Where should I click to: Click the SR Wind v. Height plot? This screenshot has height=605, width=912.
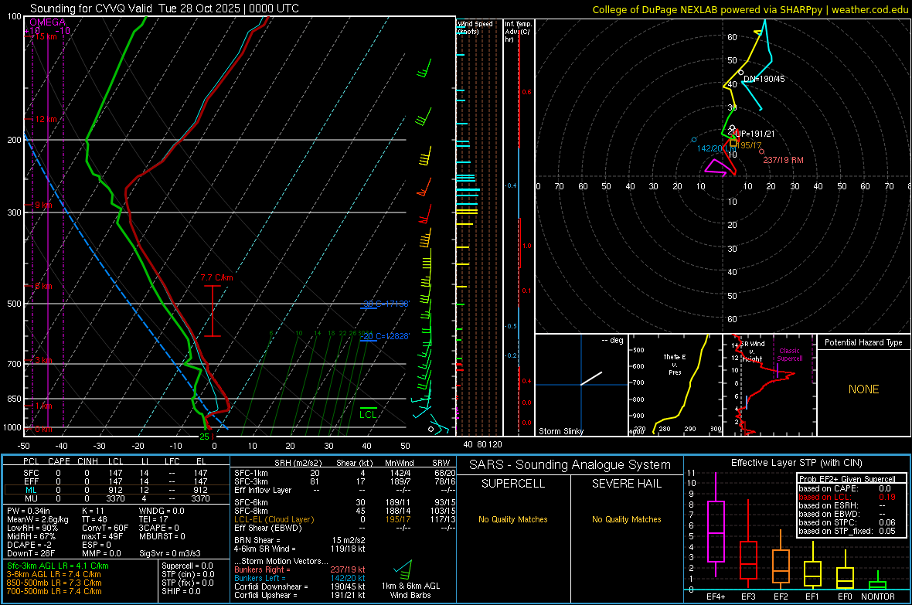[x=769, y=385]
